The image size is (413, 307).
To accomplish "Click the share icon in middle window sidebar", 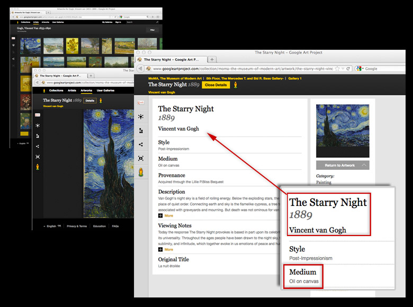I will pyautogui.click(x=38, y=146).
